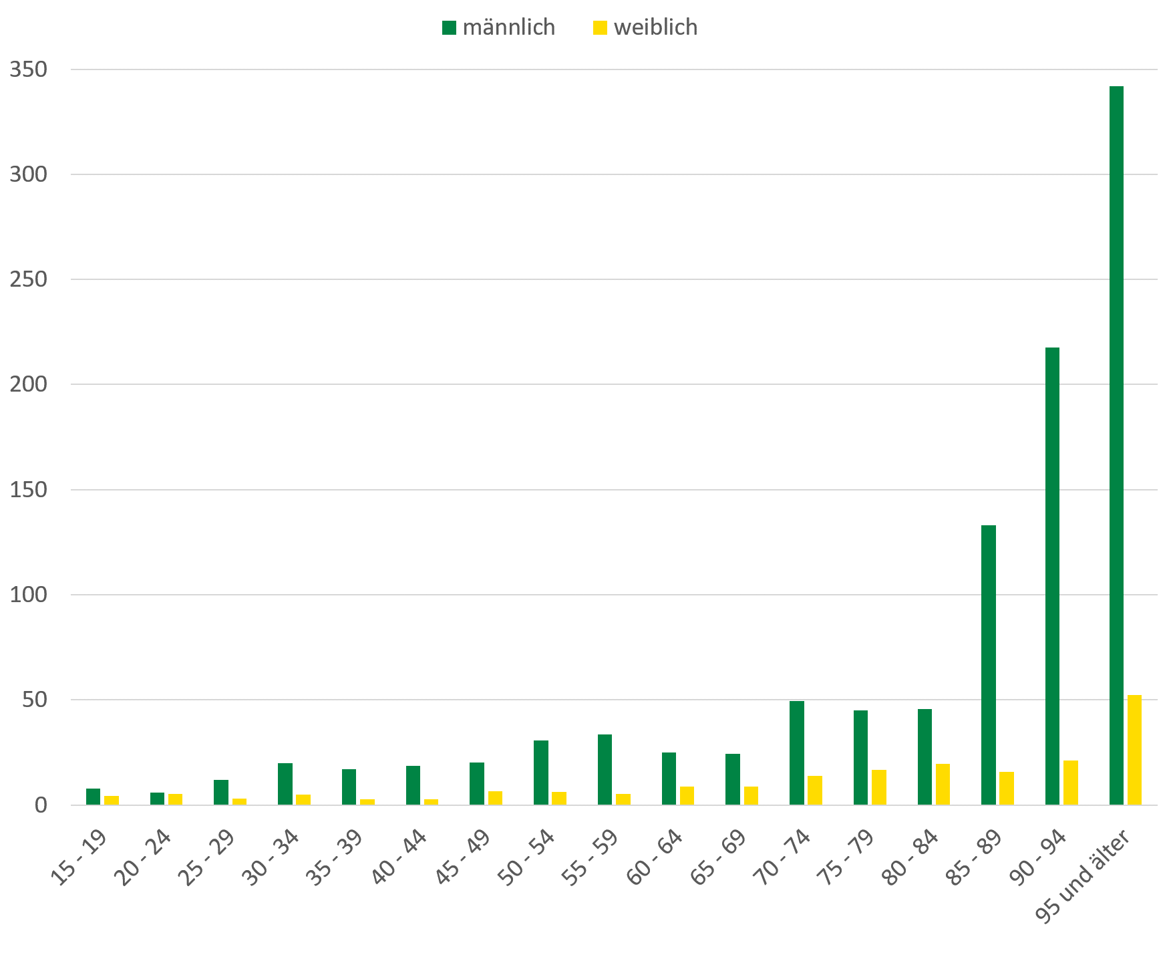Click the green bar for 45 - 49
1173x963 pixels.
477,784
